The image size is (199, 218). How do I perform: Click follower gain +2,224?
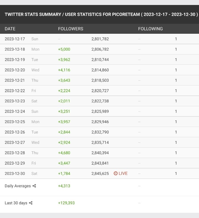[64, 91]
